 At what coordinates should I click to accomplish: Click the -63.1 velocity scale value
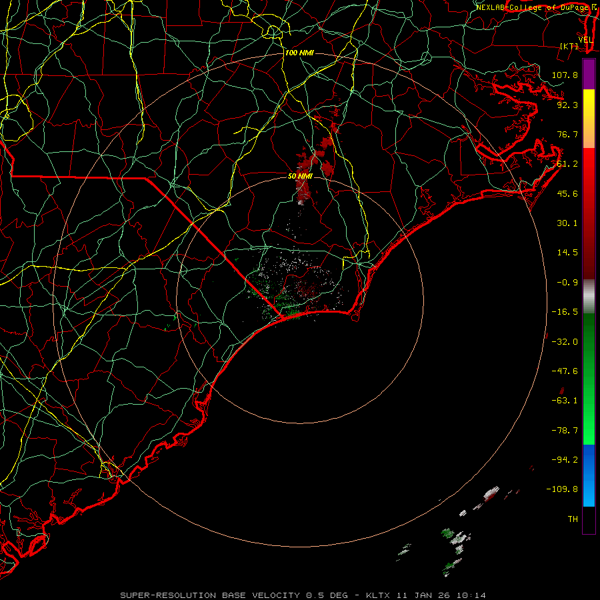[x=565, y=401]
